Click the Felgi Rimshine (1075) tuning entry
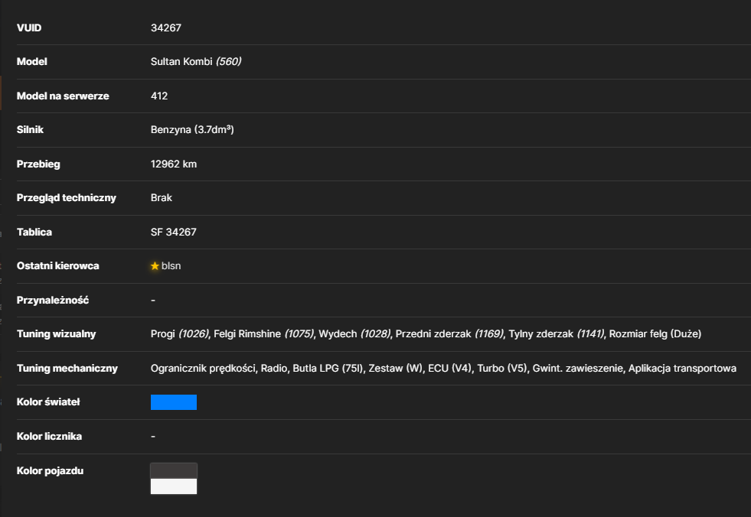Screen dimensions: 751x517 (264, 334)
